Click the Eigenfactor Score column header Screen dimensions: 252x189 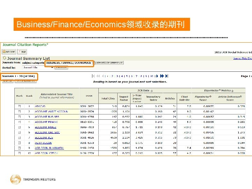click(x=203, y=98)
